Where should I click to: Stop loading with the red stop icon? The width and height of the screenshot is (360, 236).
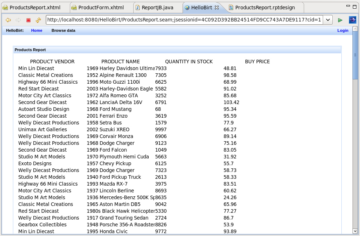pos(28,20)
